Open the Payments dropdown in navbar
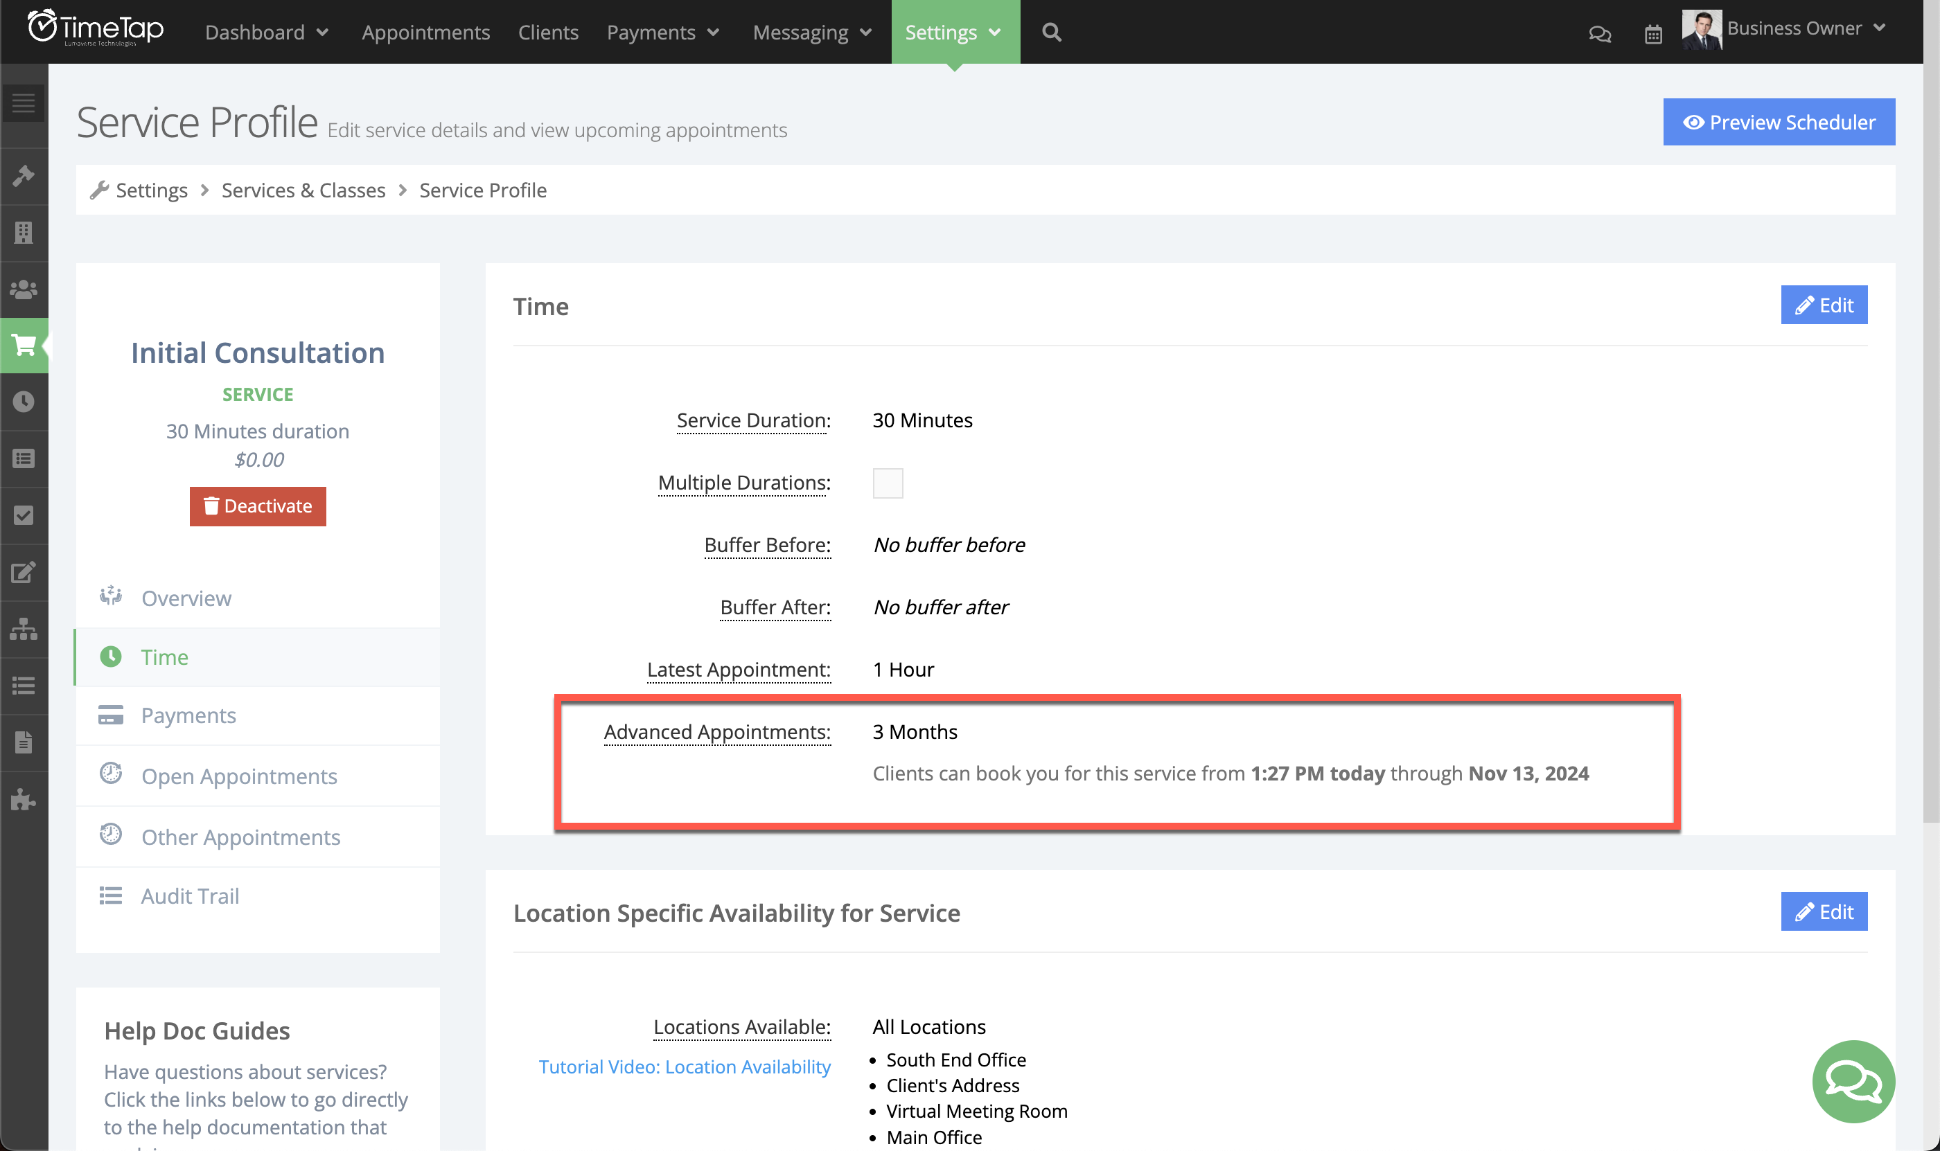 tap(662, 33)
